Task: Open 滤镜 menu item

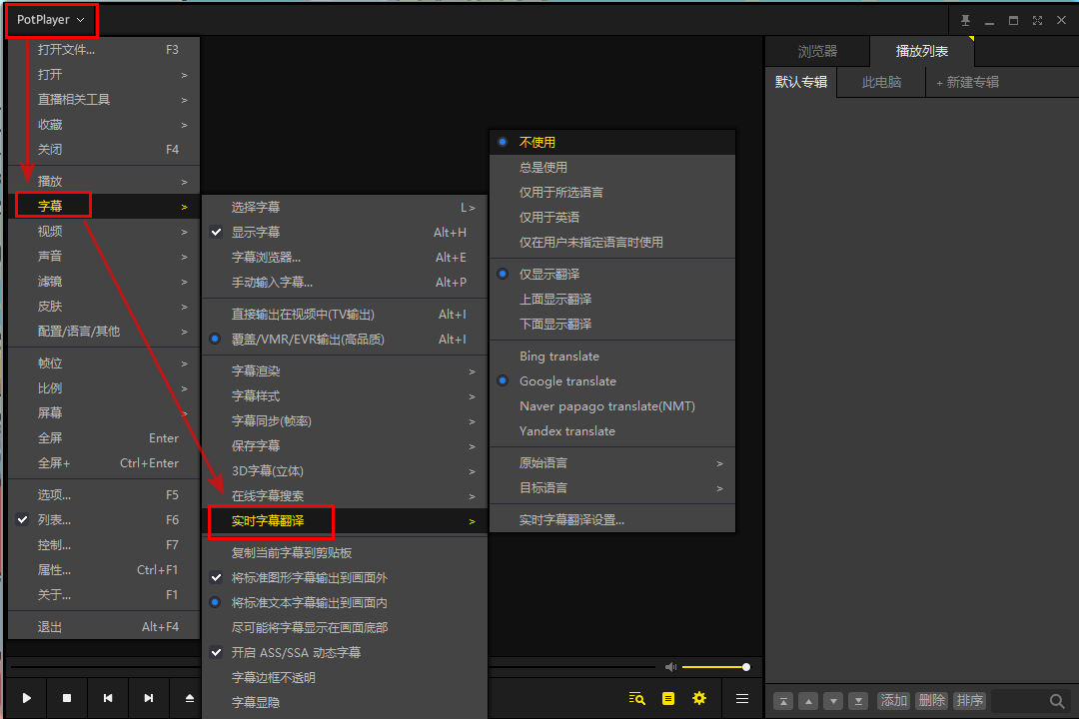Action: 104,281
